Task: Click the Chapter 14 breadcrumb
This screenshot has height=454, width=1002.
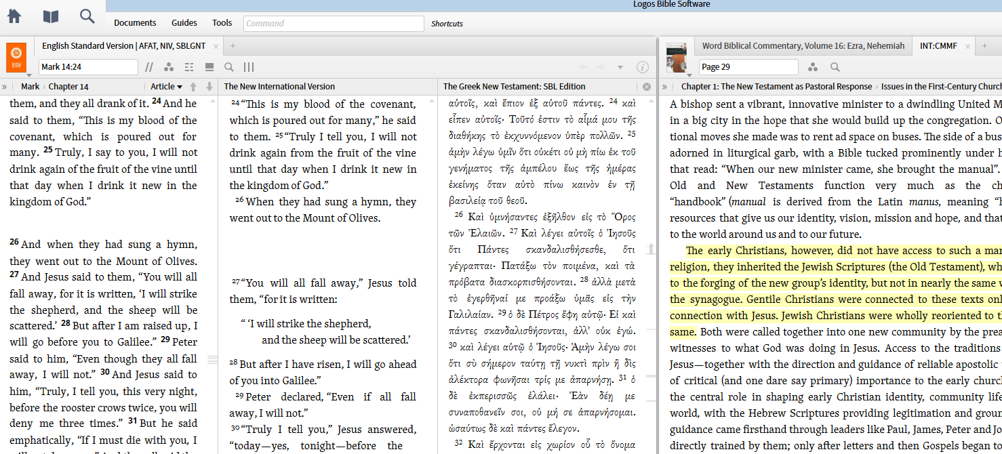Action: pos(68,87)
